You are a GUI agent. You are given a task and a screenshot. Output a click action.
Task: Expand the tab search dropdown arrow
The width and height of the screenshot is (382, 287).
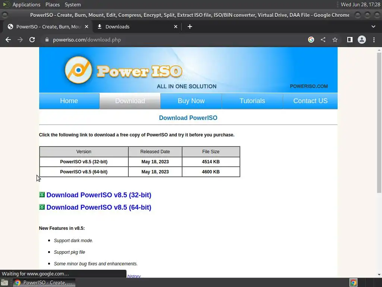click(373, 27)
